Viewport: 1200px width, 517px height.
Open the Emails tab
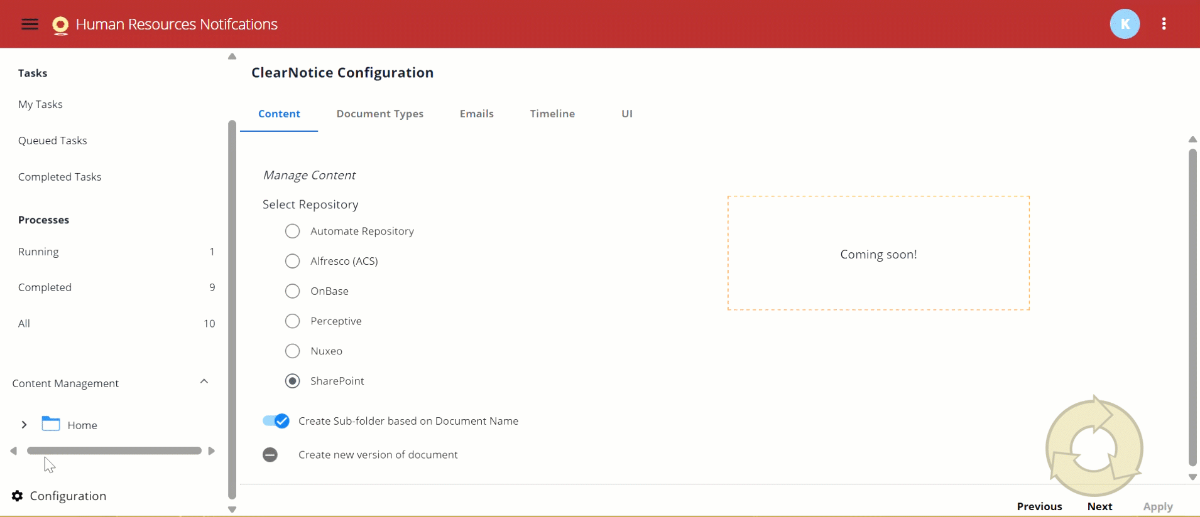(476, 114)
